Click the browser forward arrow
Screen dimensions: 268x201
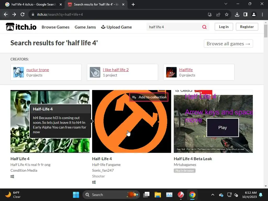click(14, 15)
